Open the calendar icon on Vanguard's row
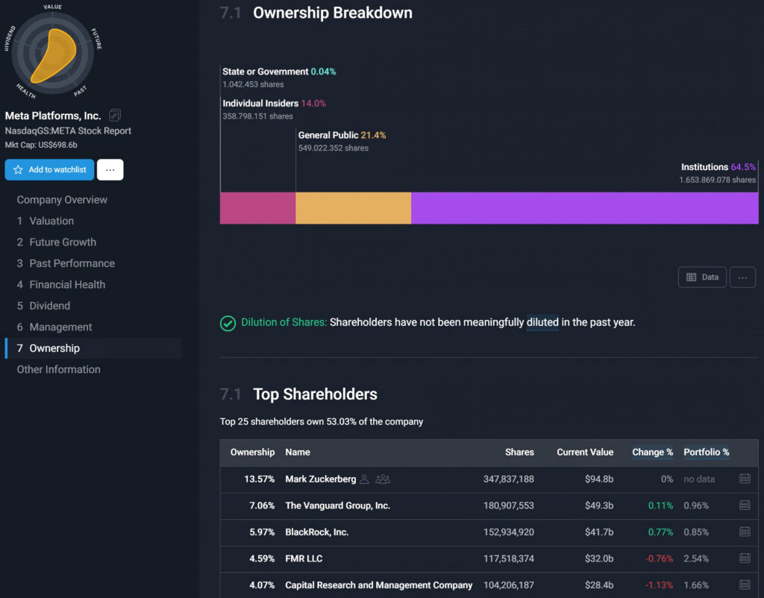 (745, 506)
